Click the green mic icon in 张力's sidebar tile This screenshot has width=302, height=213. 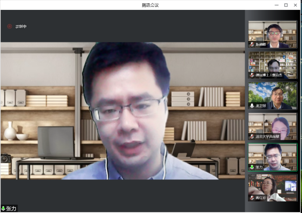coord(252,167)
